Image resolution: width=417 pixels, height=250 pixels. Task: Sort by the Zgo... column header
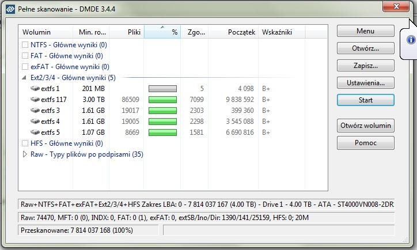click(195, 32)
